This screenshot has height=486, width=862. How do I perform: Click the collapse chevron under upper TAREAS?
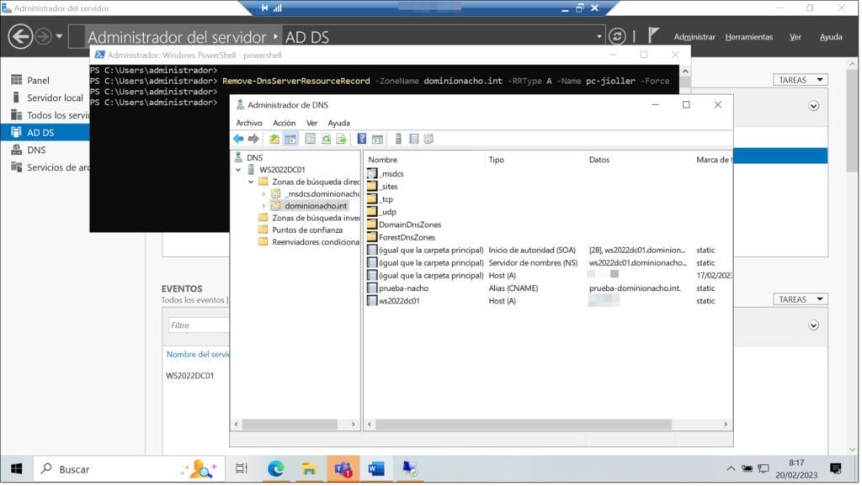point(814,106)
